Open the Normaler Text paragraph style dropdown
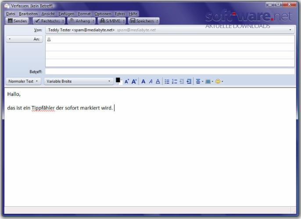This screenshot has height=219, width=301. tap(23, 81)
